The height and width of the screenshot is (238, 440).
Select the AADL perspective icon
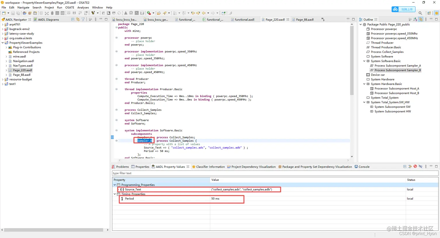click(x=437, y=13)
